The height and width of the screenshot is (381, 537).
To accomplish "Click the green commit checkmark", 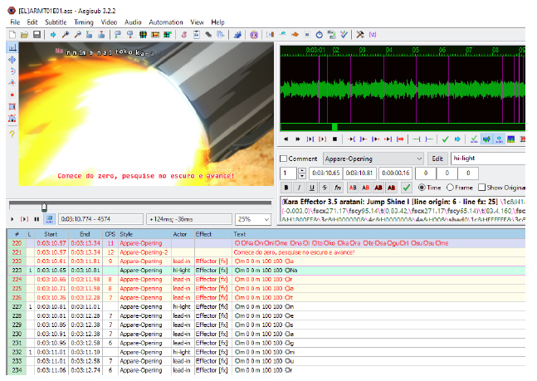I will pos(406,188).
